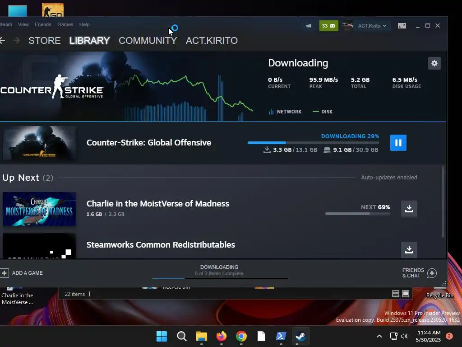The image size is (462, 347).
Task: Open the Help menu
Action: 84,24
